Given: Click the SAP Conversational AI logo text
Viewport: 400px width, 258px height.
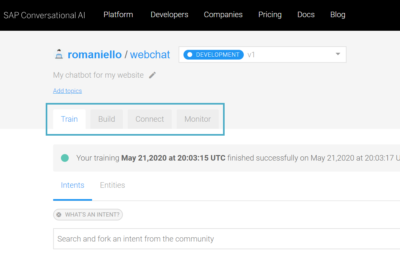Looking at the screenshot, I should click(44, 15).
